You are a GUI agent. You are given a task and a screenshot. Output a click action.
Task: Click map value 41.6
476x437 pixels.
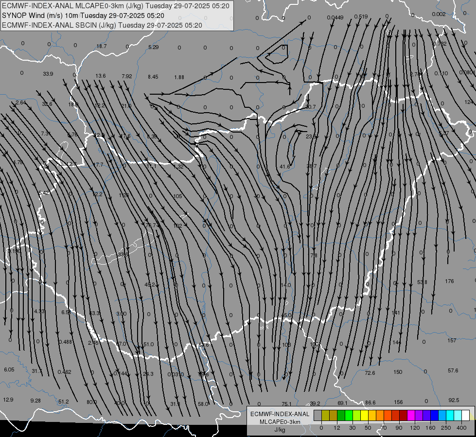tap(285, 167)
